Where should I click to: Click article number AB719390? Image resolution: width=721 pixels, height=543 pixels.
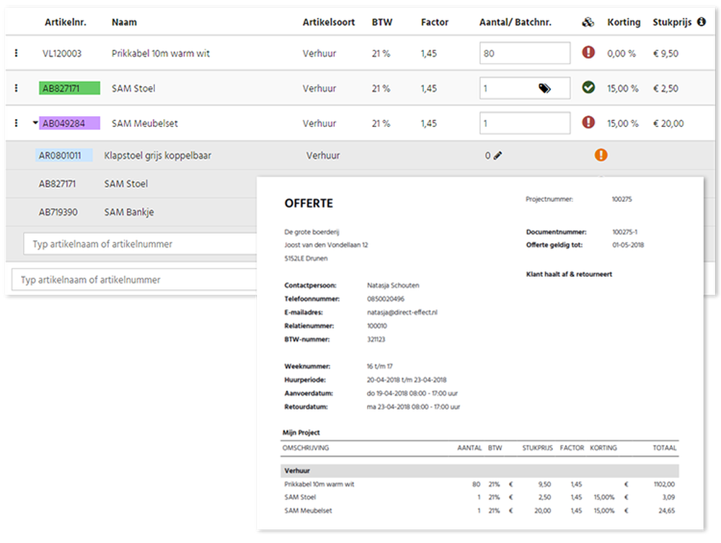pyautogui.click(x=58, y=212)
